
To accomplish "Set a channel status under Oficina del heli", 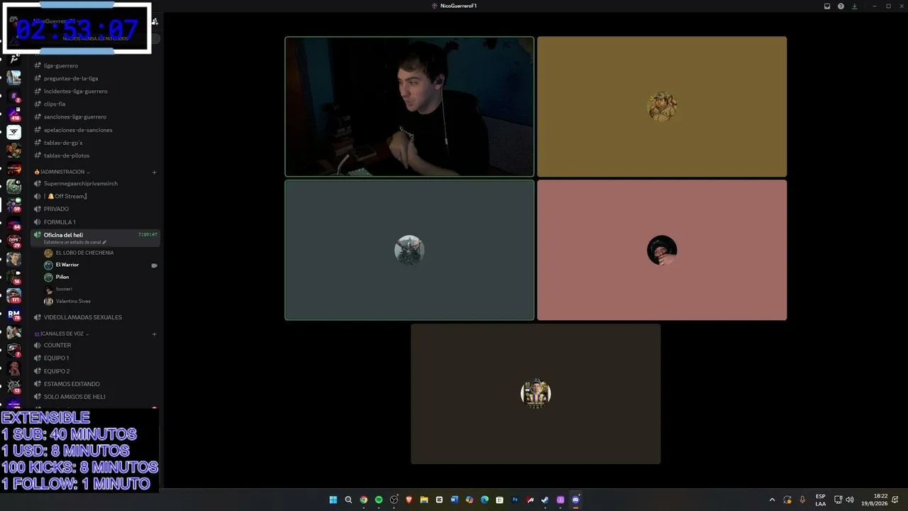I will click(x=75, y=242).
